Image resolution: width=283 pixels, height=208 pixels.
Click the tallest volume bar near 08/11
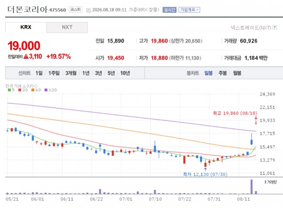(x=251, y=187)
